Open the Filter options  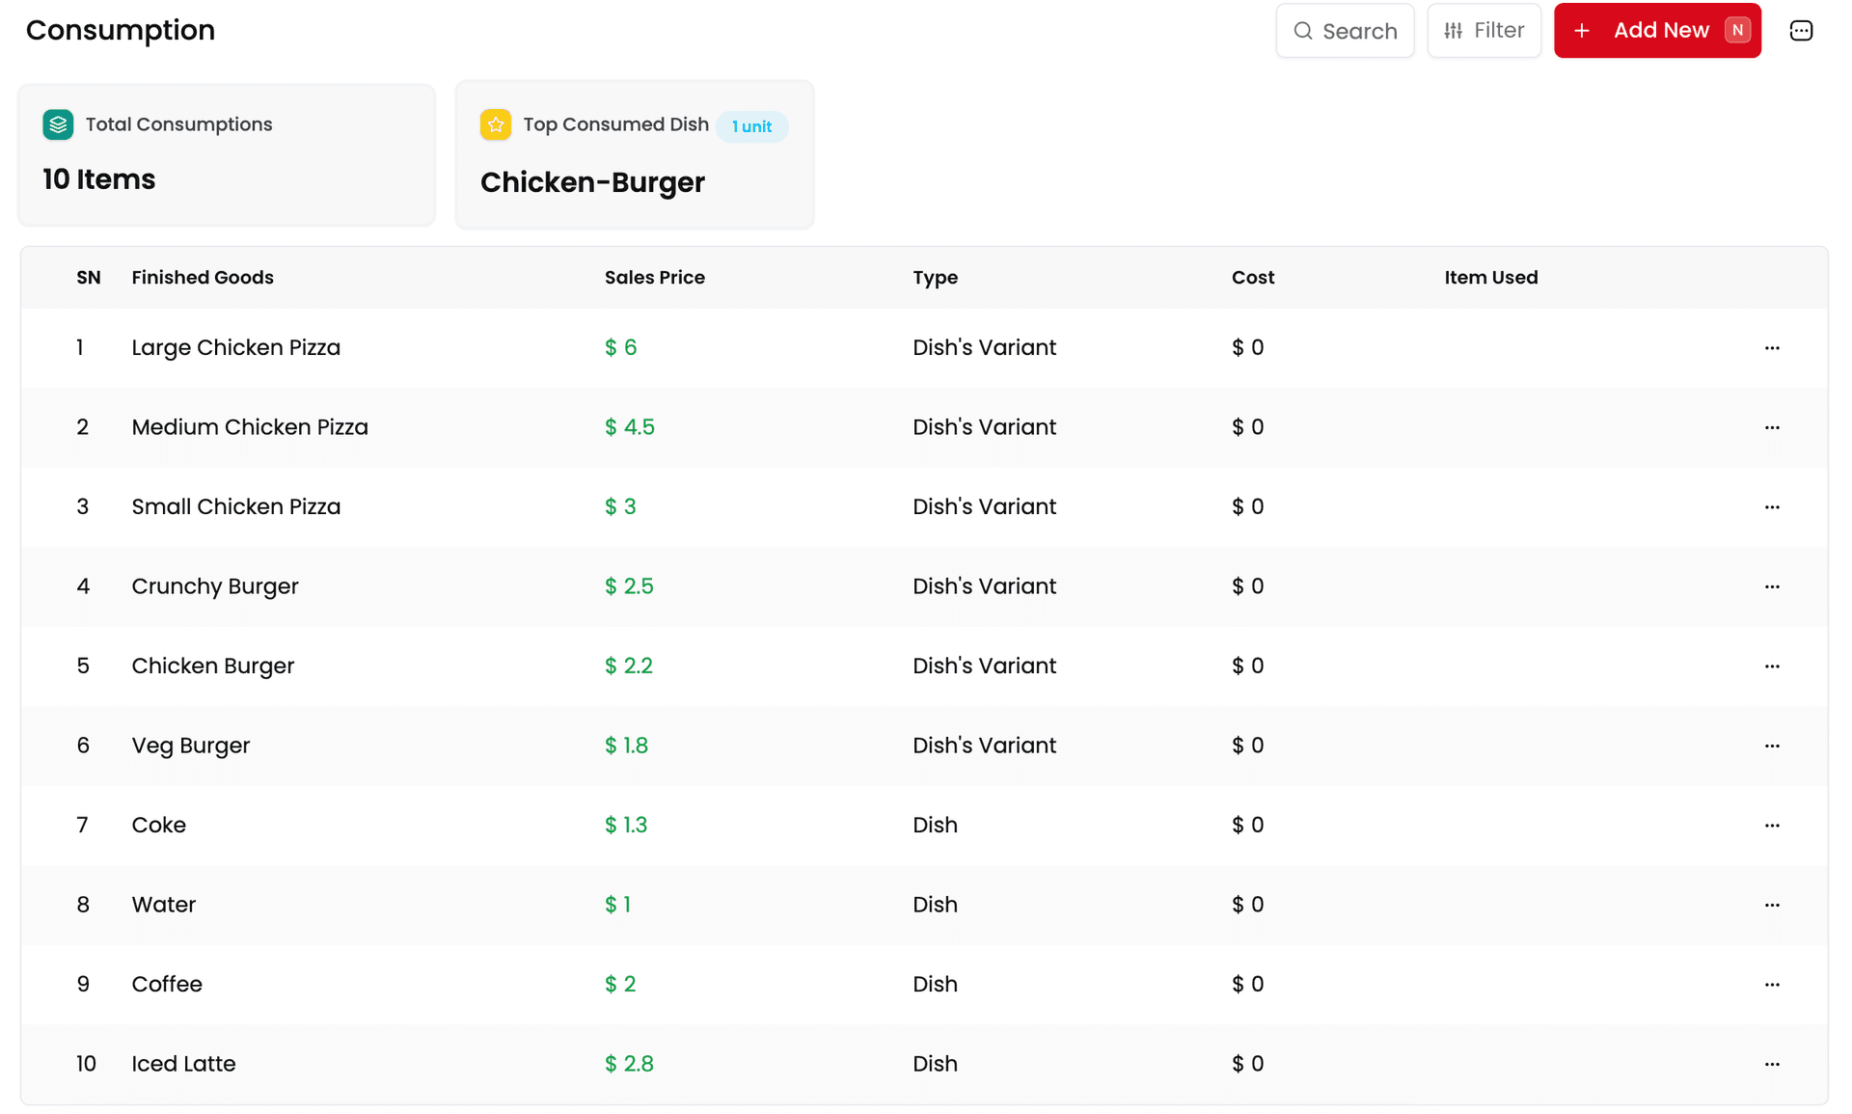1484,31
